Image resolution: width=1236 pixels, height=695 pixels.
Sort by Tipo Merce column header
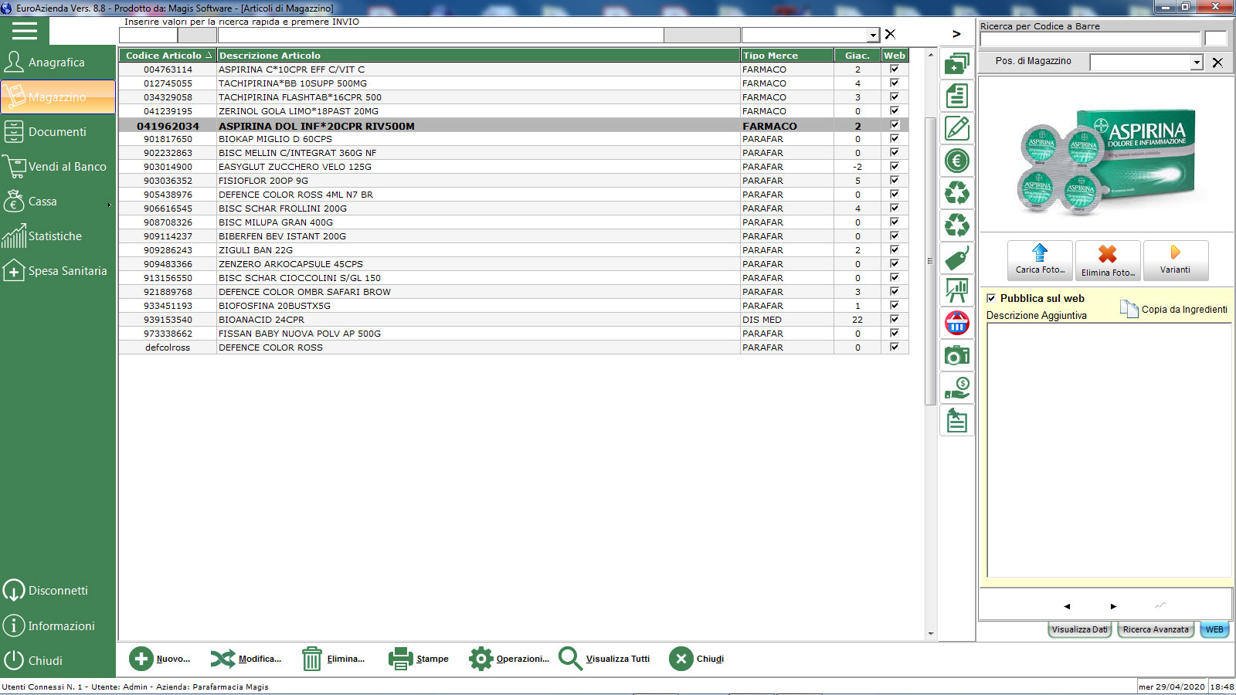pyautogui.click(x=787, y=56)
